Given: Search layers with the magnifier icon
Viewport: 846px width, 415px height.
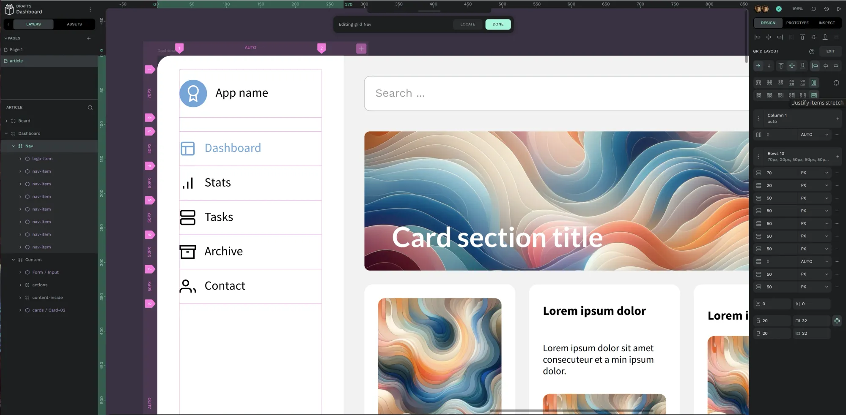Looking at the screenshot, I should [90, 108].
